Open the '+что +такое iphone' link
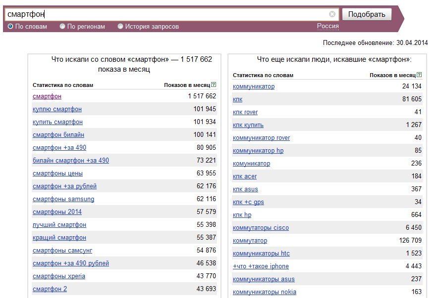 click(x=261, y=266)
